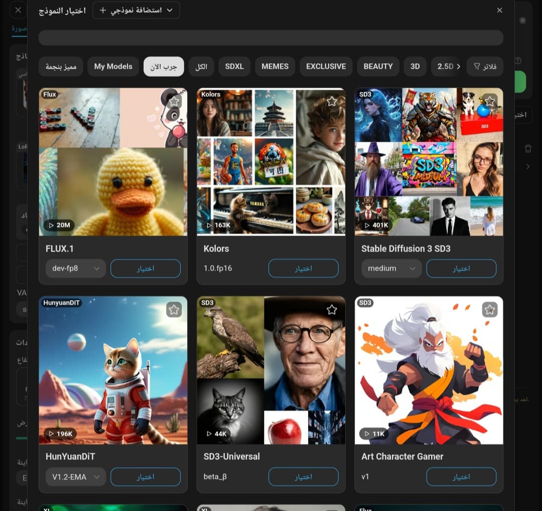
Task: Open the EXCLUSIVE category tab
Action: [x=326, y=66]
